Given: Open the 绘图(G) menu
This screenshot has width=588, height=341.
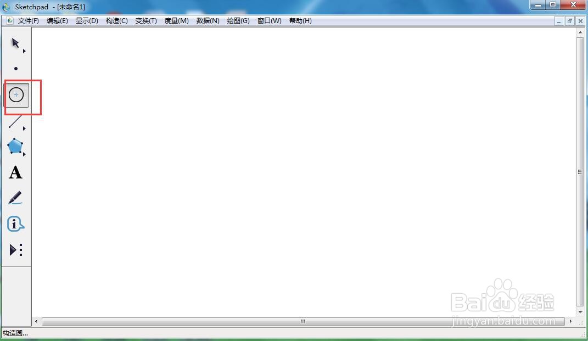Looking at the screenshot, I should [238, 21].
